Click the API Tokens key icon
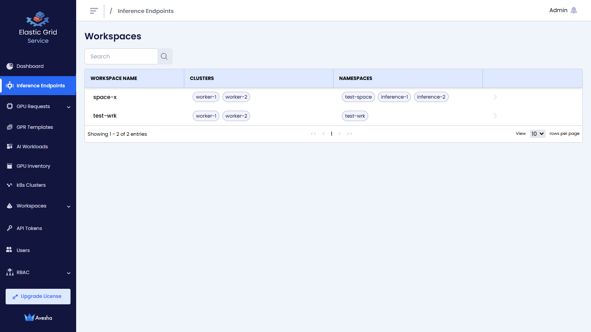 pyautogui.click(x=10, y=228)
